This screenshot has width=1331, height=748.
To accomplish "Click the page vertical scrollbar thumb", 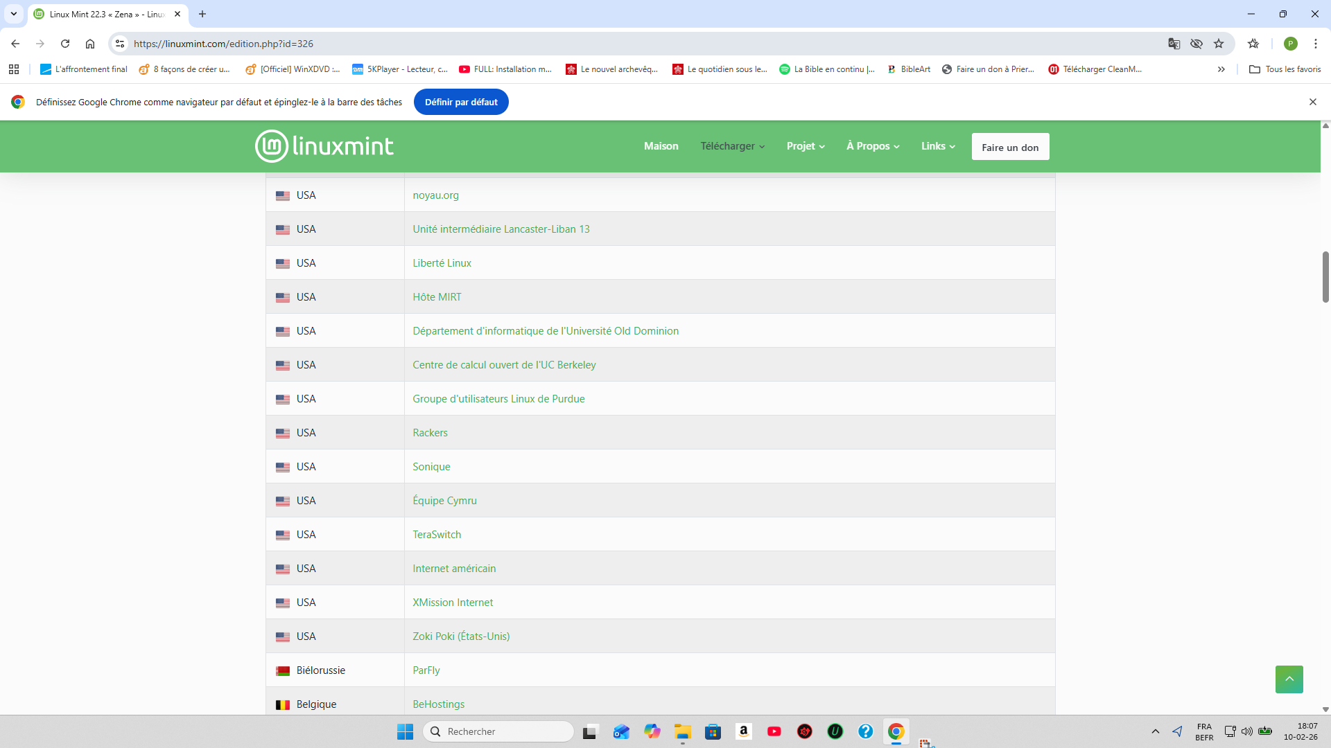I will (x=1325, y=277).
